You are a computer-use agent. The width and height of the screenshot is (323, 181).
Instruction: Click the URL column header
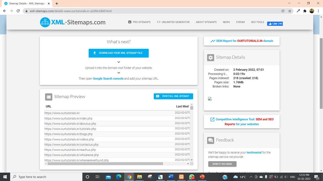(x=48, y=106)
